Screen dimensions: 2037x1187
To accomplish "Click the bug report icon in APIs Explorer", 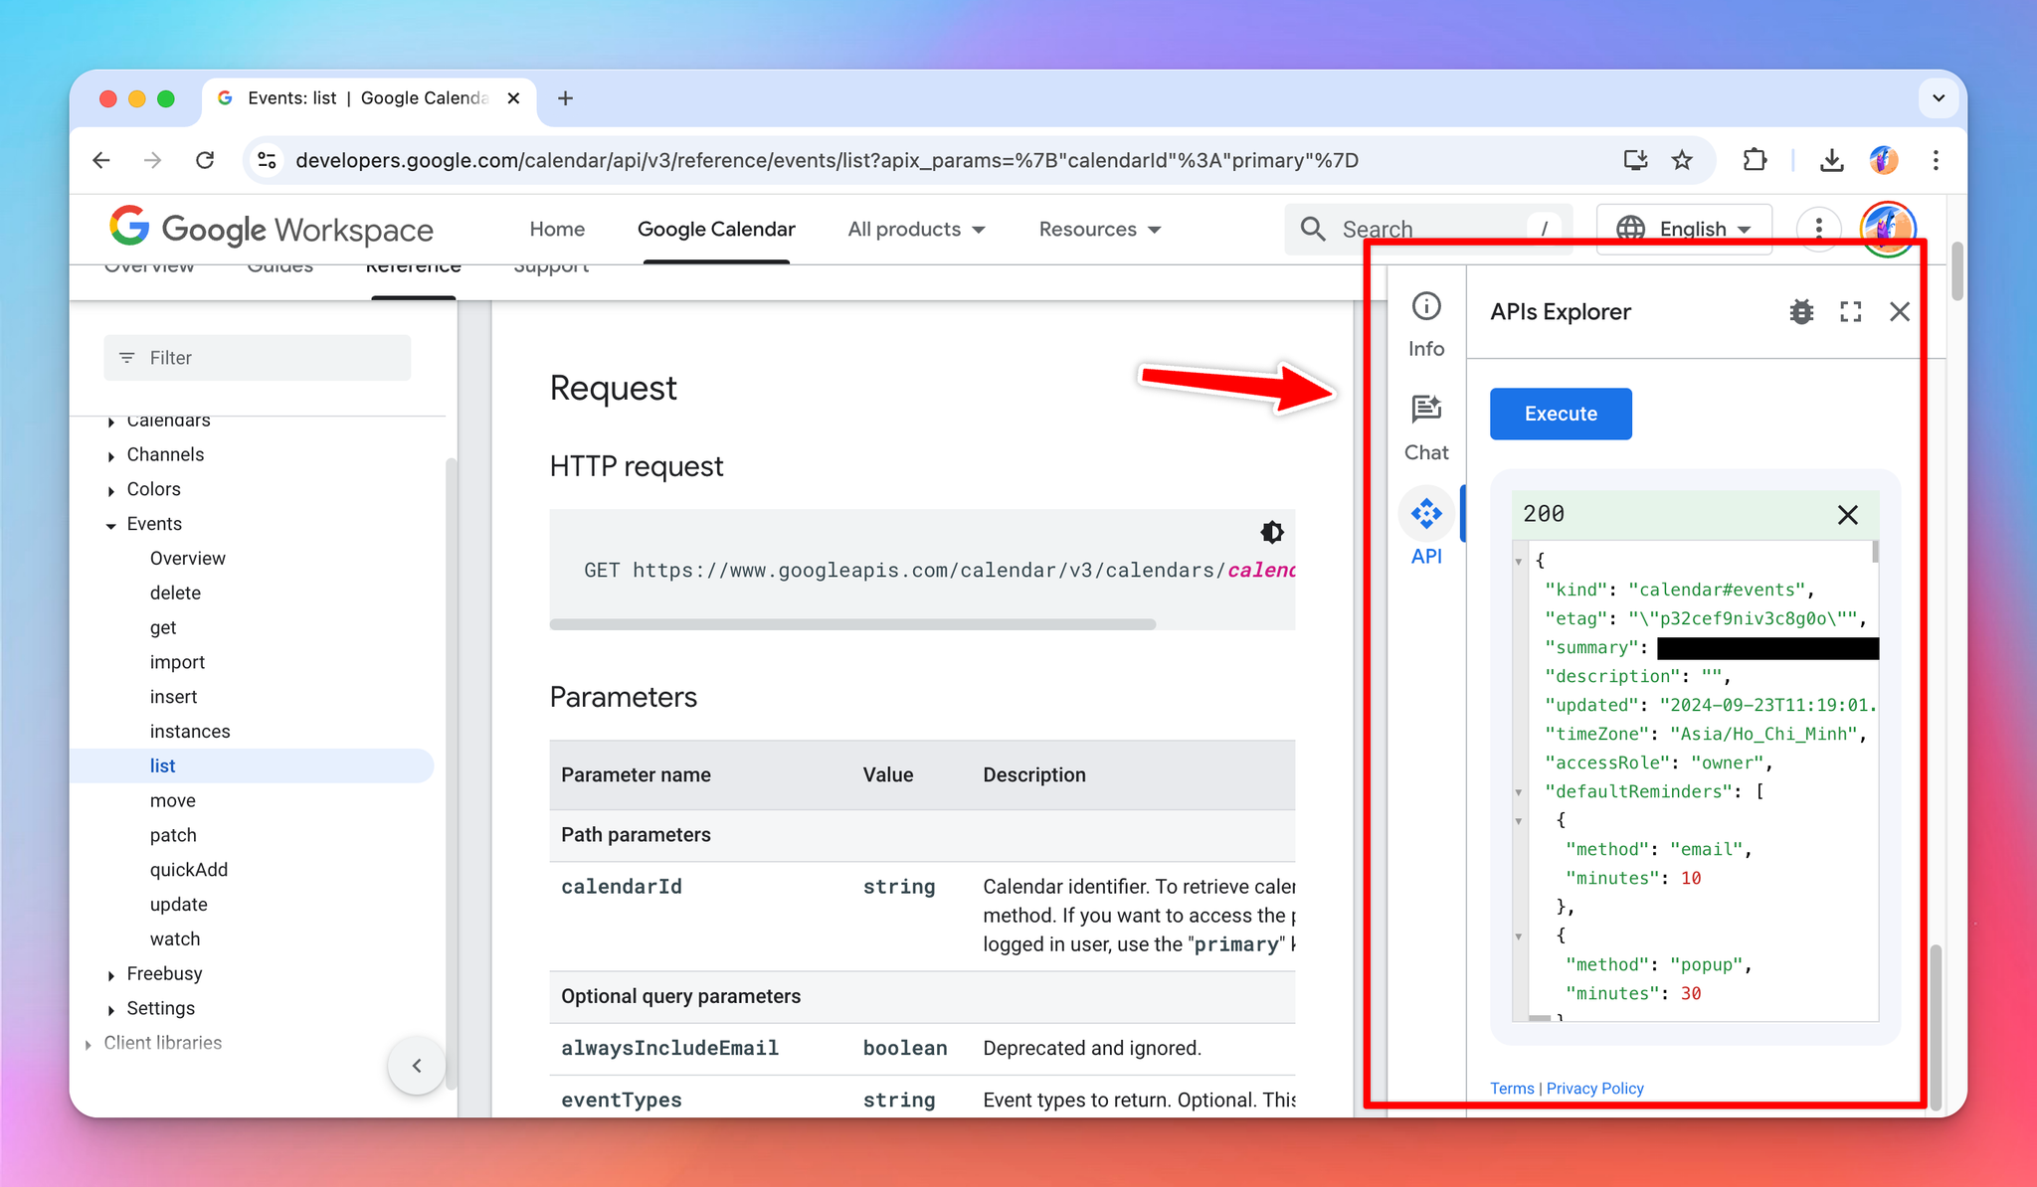I will (x=1801, y=312).
